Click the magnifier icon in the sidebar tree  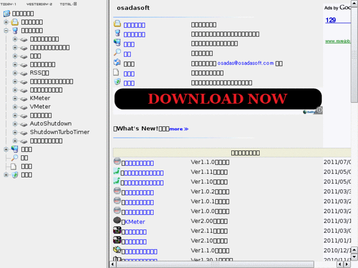tap(15, 158)
